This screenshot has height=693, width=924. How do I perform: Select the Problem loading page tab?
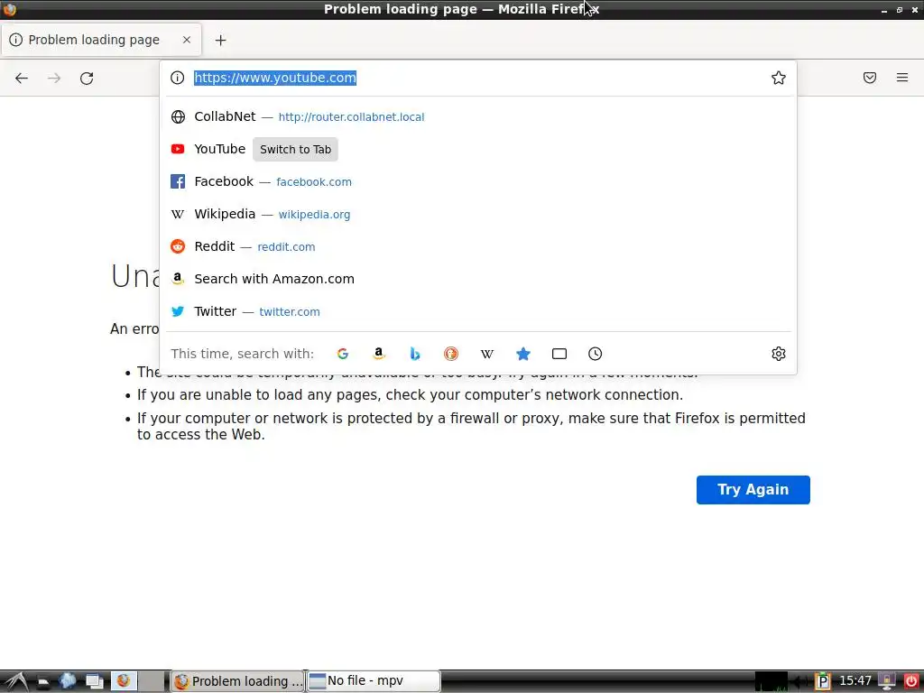101,40
